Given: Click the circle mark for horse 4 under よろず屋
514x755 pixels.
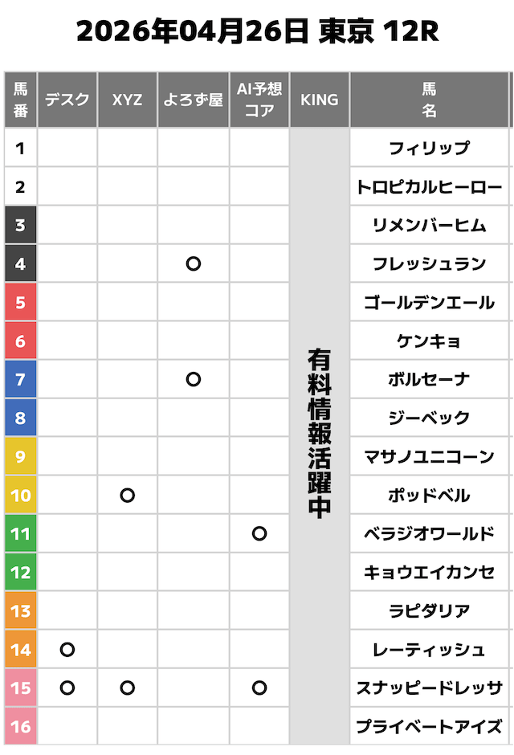Looking at the screenshot, I should (193, 263).
